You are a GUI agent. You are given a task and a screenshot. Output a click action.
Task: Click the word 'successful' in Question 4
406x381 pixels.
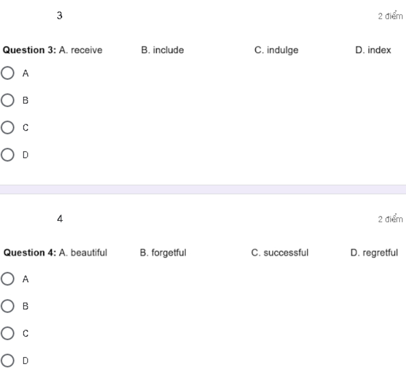click(286, 253)
